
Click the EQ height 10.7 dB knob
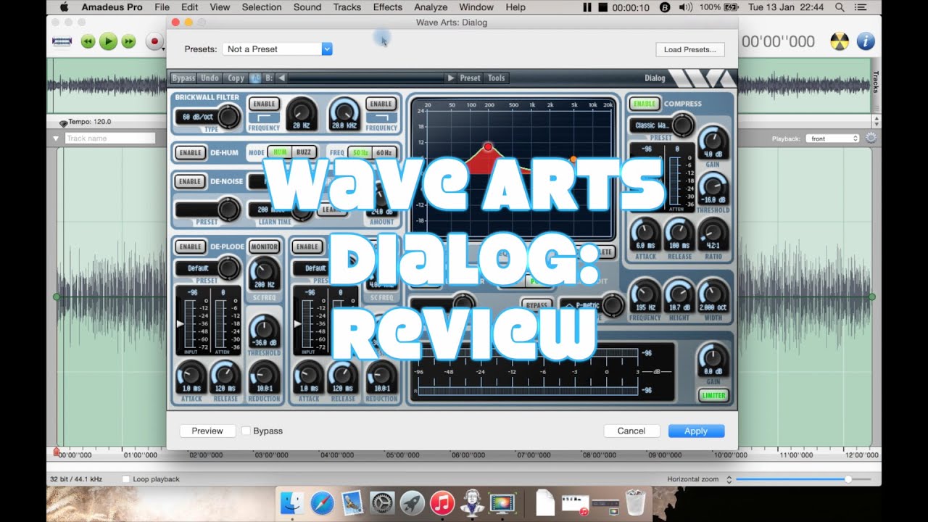[x=679, y=295]
